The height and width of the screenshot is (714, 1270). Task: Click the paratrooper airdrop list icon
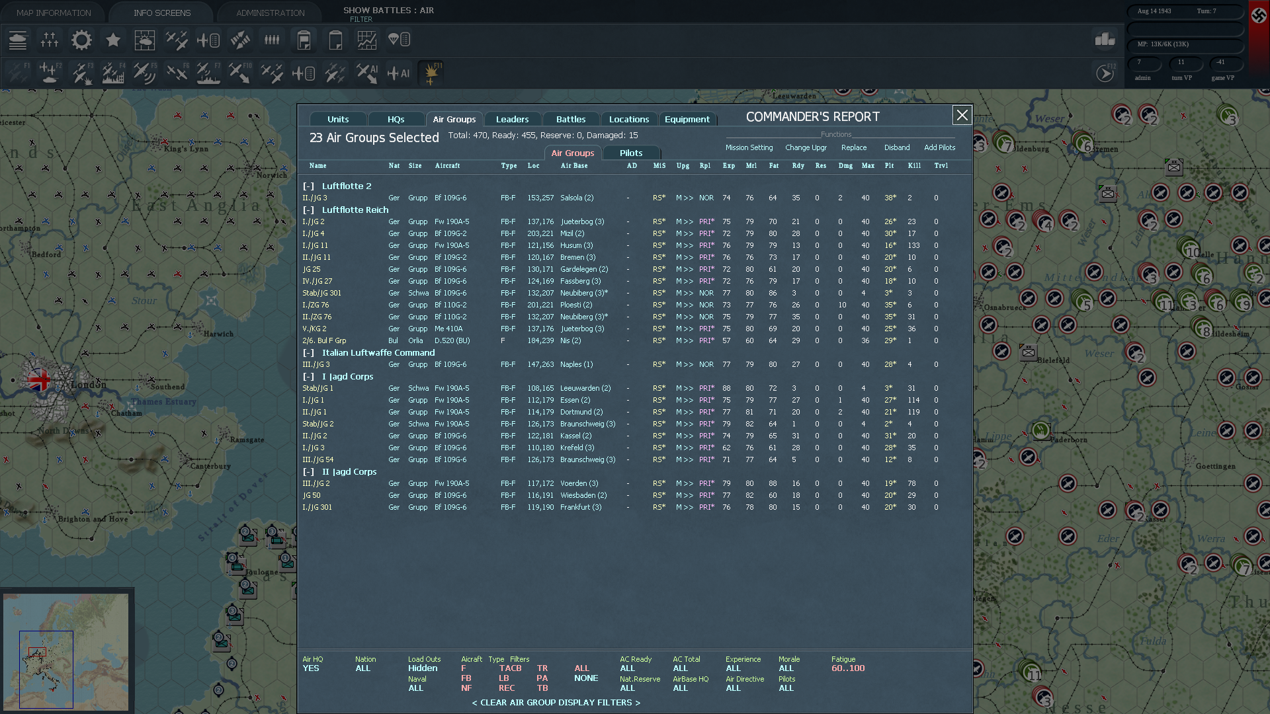click(399, 40)
